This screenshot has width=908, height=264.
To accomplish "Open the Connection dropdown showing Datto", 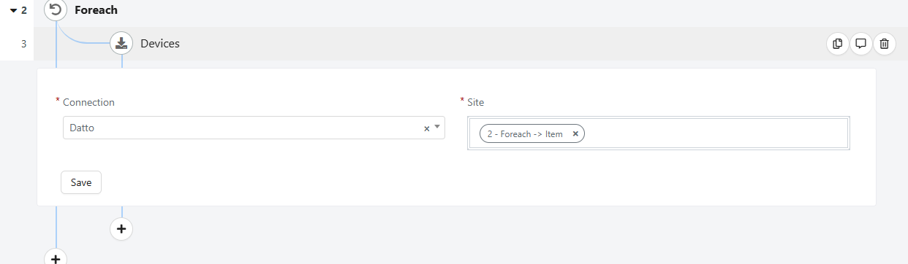I will 254,128.
